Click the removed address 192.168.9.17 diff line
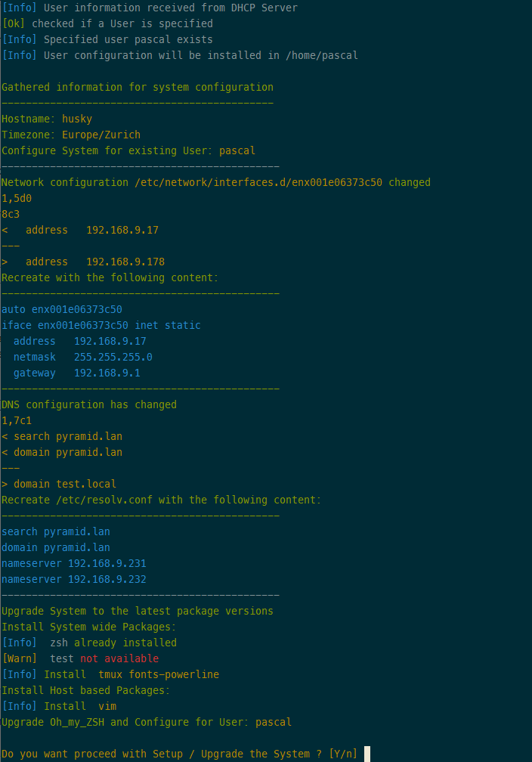The height and width of the screenshot is (762, 532). (x=80, y=230)
